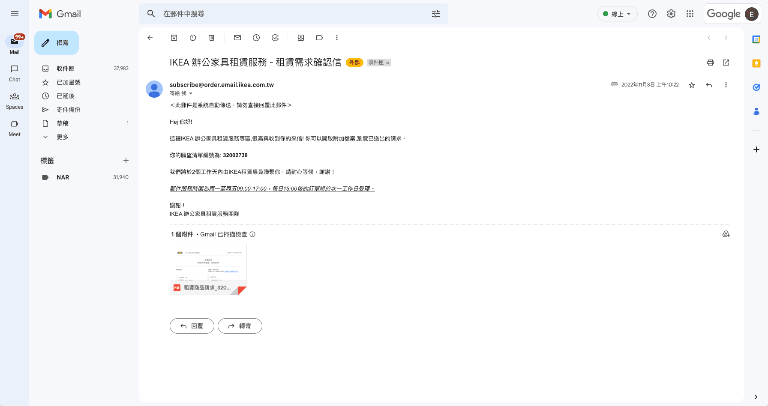Open search filter options icon
The height and width of the screenshot is (406, 768).
(436, 14)
